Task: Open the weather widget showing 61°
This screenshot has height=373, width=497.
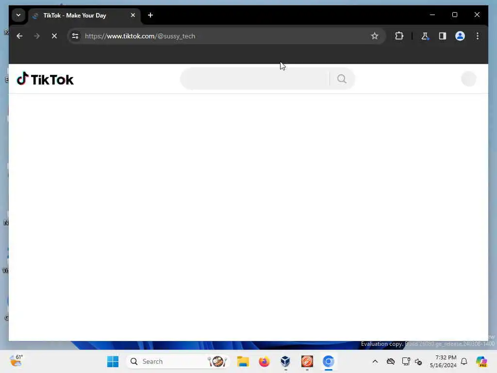Action: pyautogui.click(x=16, y=361)
